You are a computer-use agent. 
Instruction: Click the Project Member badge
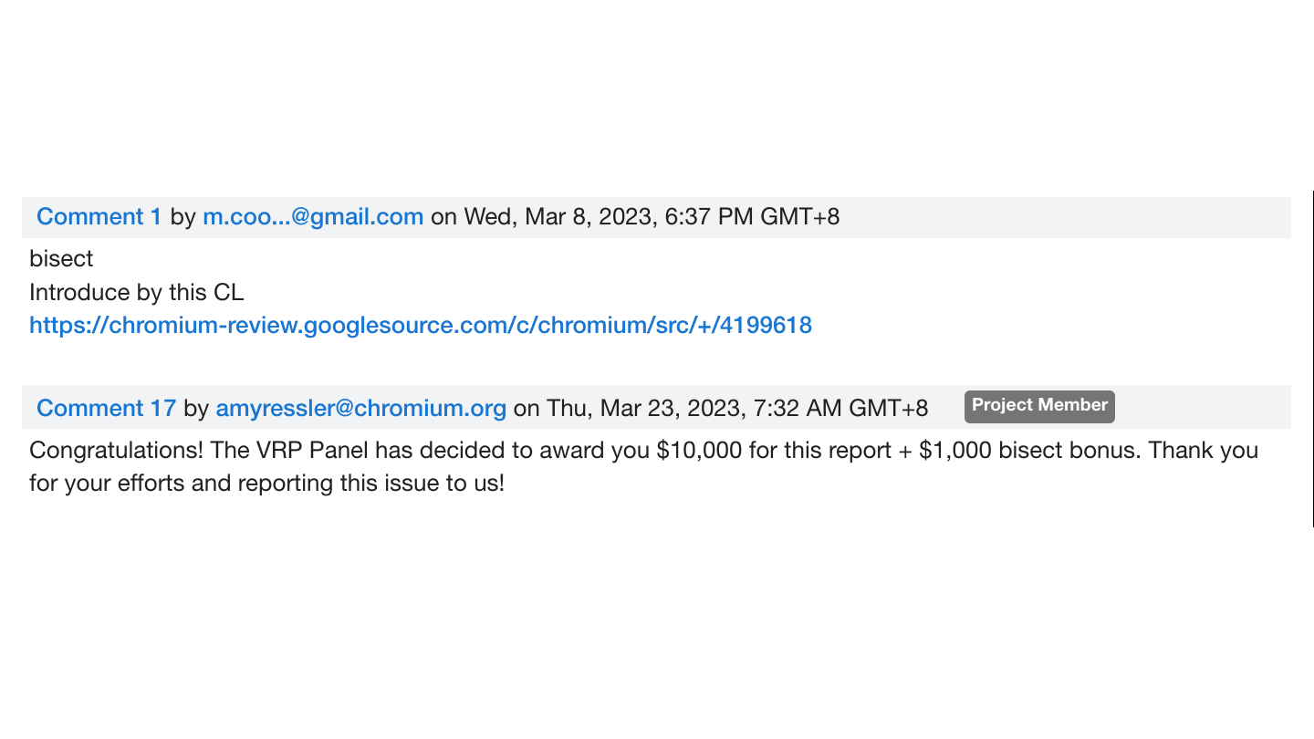tap(1039, 406)
